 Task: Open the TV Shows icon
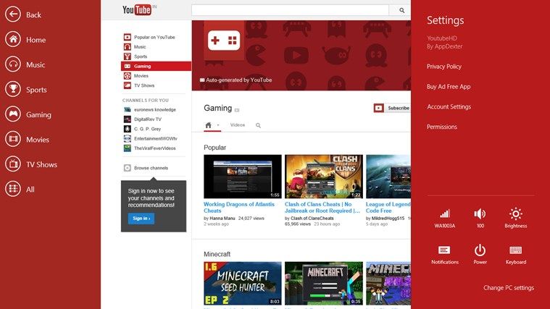[x=13, y=164]
